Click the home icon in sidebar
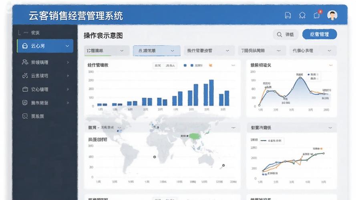Image resolution: width=356 pixels, height=200 pixels. click(x=25, y=46)
